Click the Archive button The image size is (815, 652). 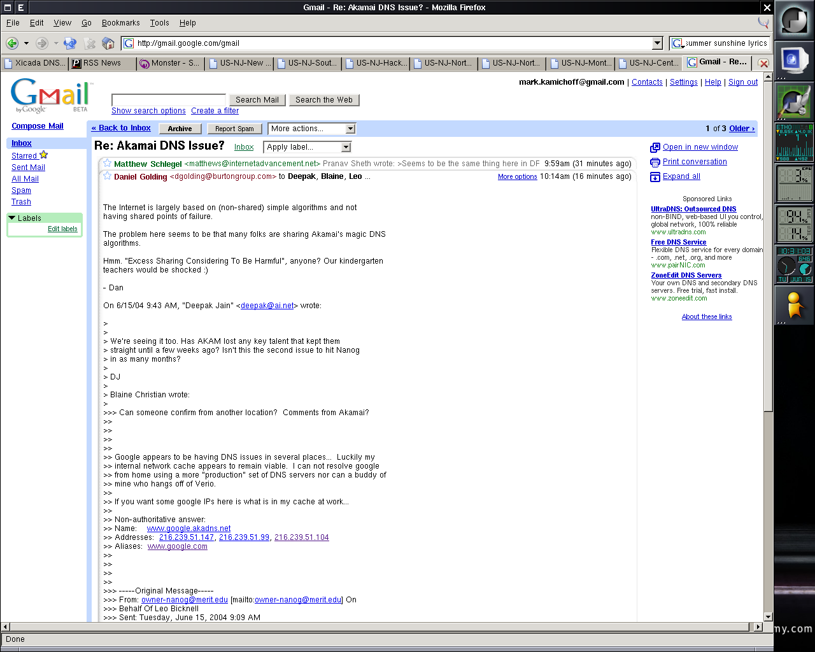(180, 129)
